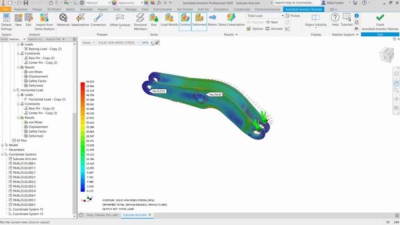The width and height of the screenshot is (400, 225).
Task: Save the document from quick access
Action: coord(26,2)
